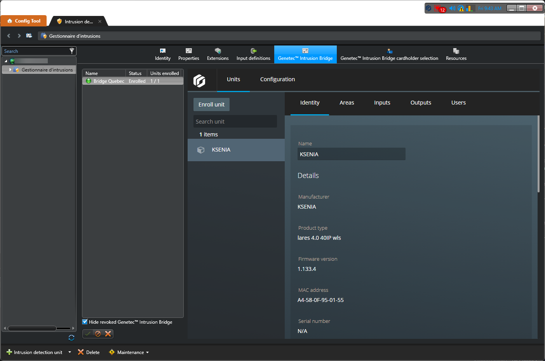Screen dimensions: 545x361
Task: Click the volume speaker icon in the tray
Action: [452, 8]
